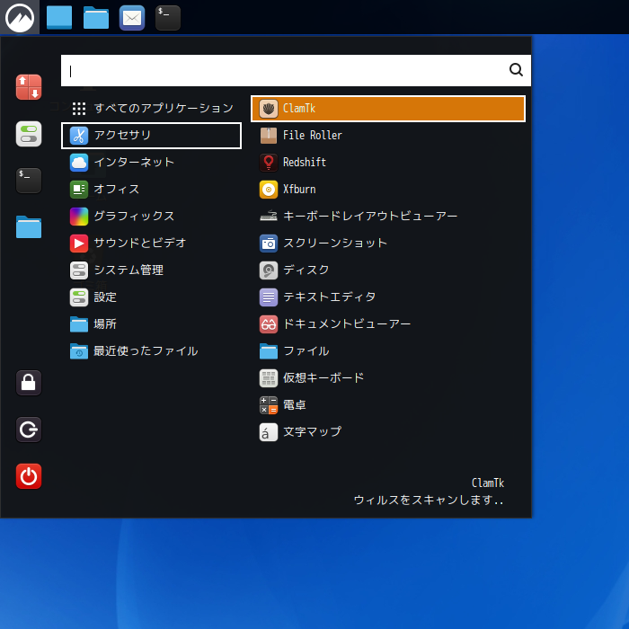Open ファイル manager from app list

(388, 351)
